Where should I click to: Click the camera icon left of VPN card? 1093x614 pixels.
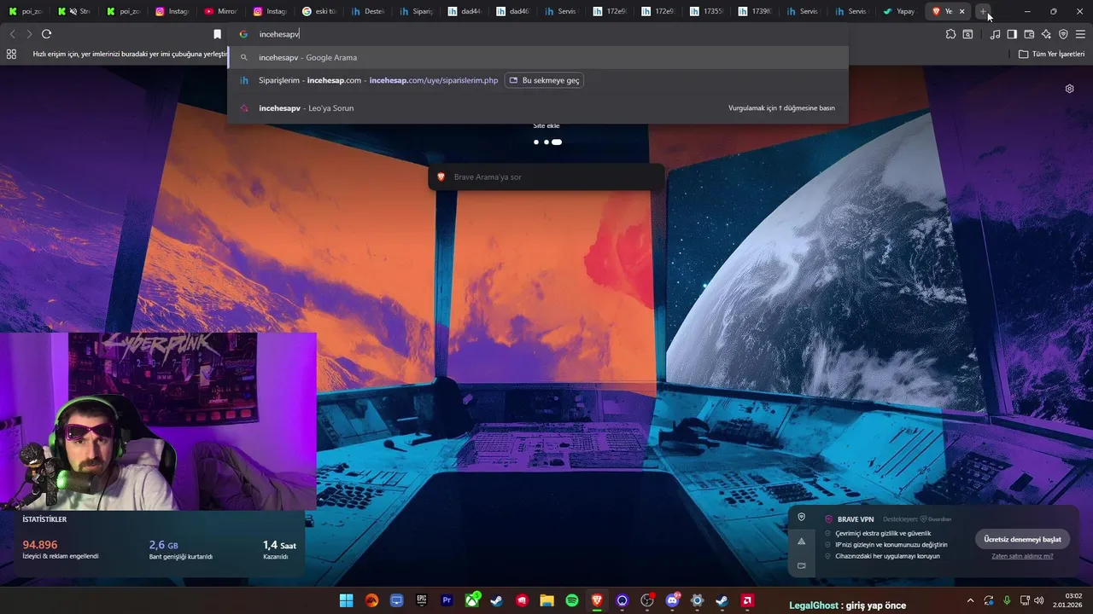point(801,565)
